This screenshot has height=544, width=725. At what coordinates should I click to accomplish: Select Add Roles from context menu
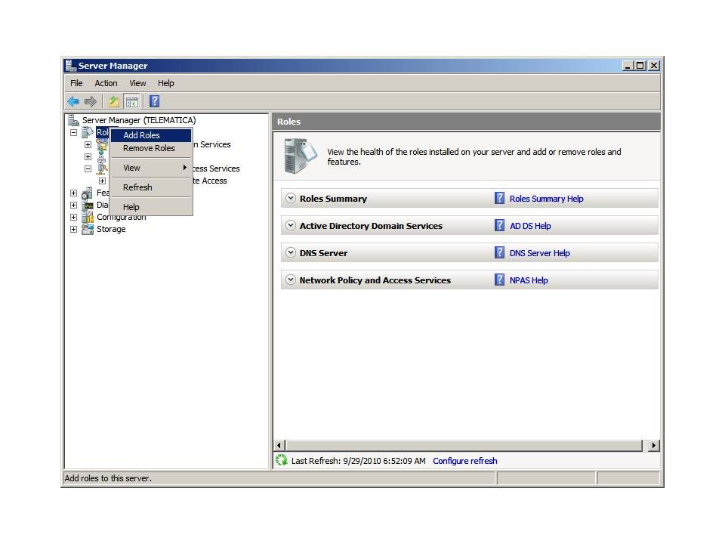pos(141,135)
